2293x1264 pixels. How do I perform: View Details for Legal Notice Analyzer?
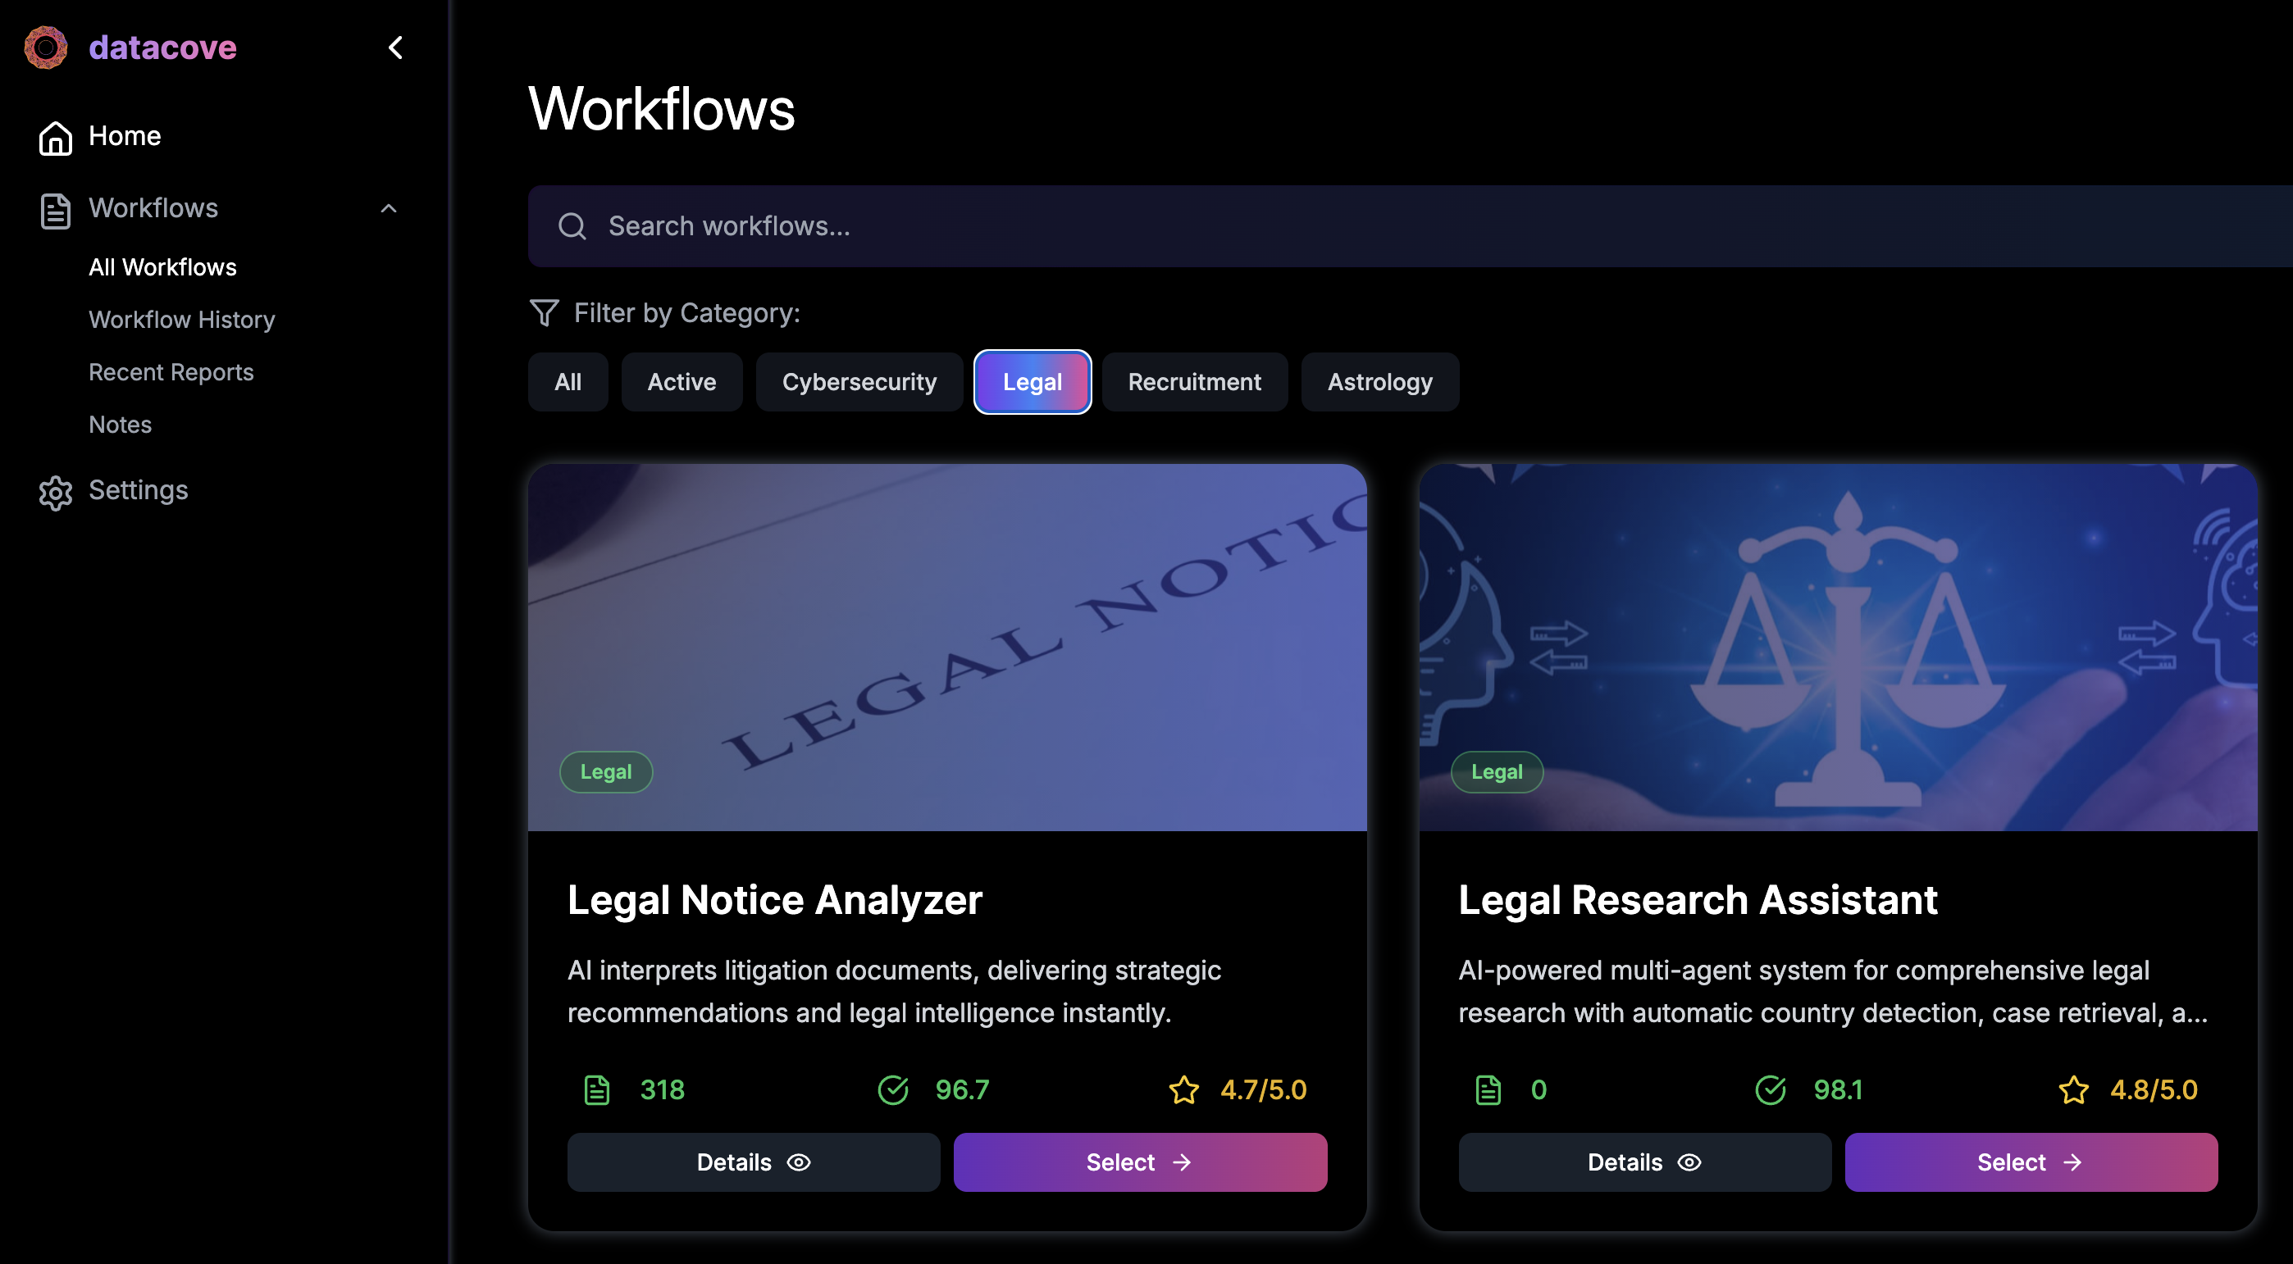tap(753, 1162)
